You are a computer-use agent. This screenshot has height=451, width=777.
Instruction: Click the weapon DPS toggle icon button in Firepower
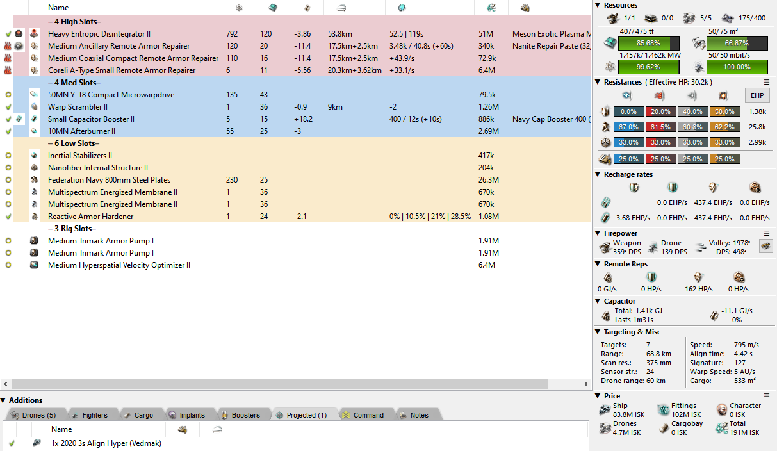point(765,245)
